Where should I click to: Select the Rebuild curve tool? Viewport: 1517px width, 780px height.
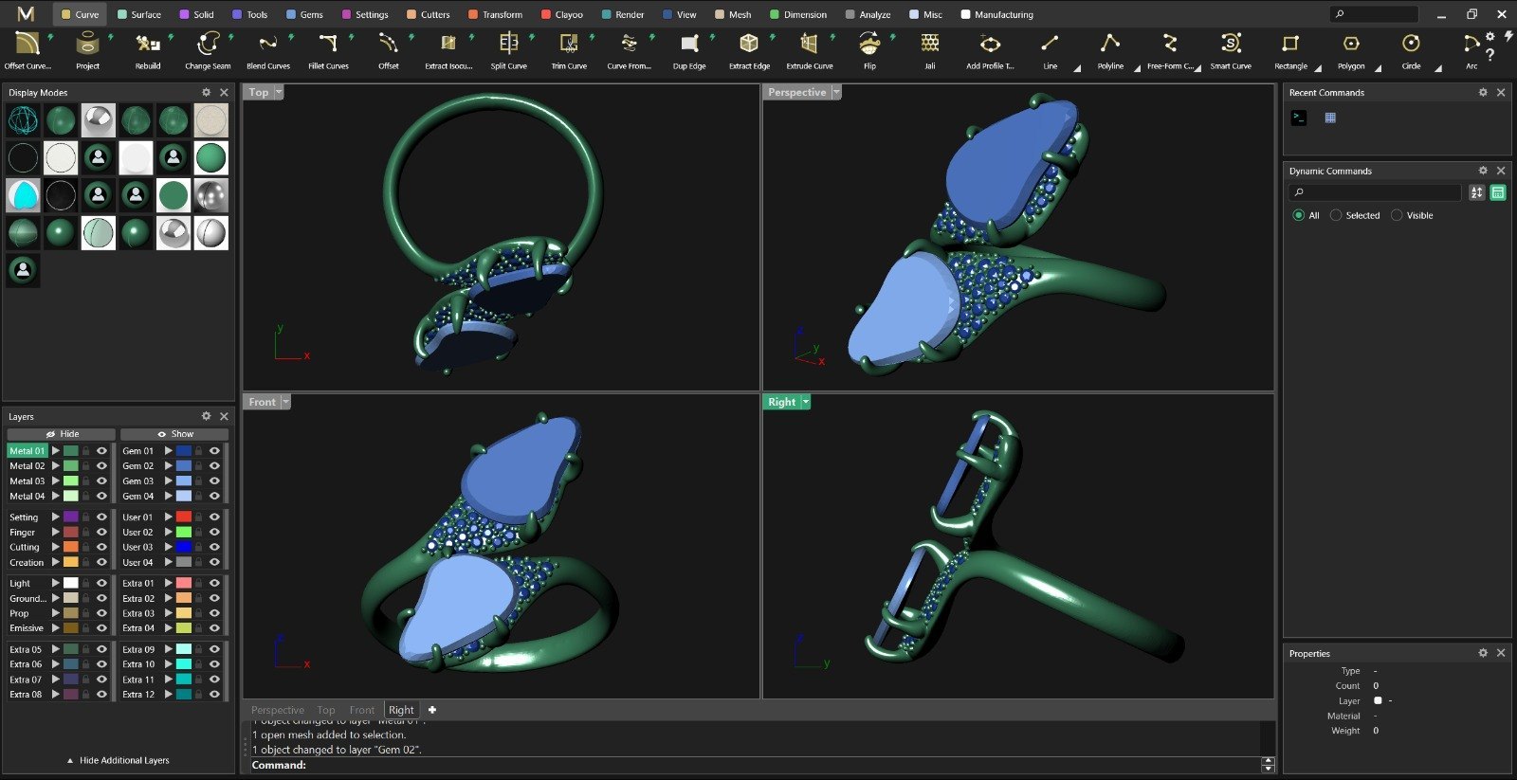[148, 50]
